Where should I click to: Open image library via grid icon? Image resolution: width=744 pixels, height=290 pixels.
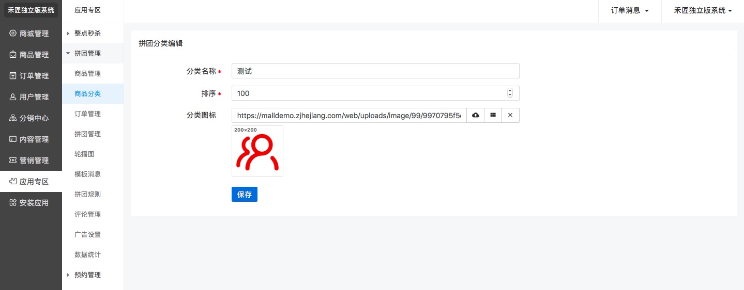click(x=493, y=115)
